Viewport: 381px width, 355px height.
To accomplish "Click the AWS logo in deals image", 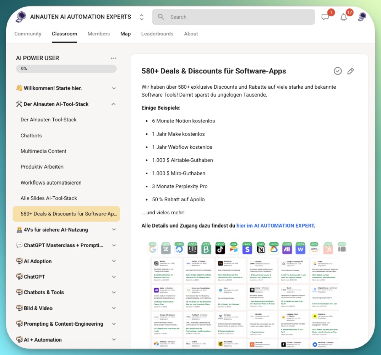I will coord(314,249).
